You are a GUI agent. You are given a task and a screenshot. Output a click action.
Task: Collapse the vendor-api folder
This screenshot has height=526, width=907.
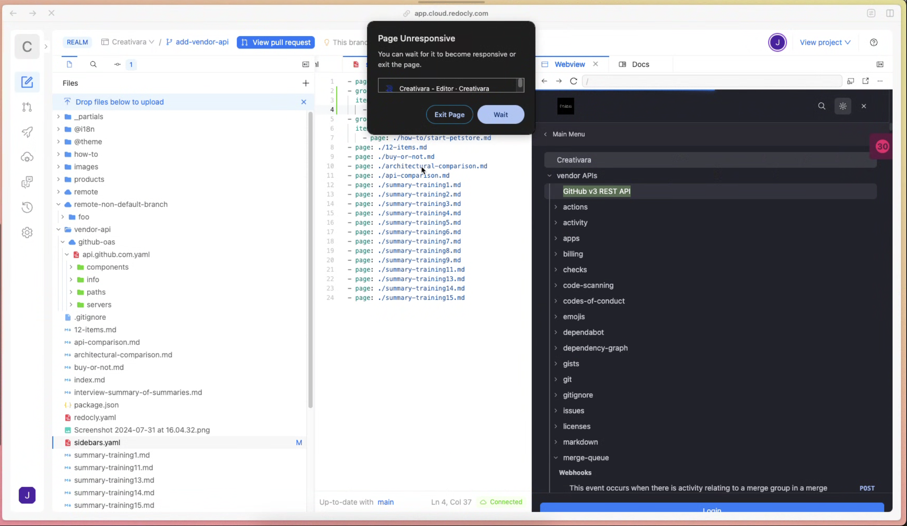(x=58, y=229)
